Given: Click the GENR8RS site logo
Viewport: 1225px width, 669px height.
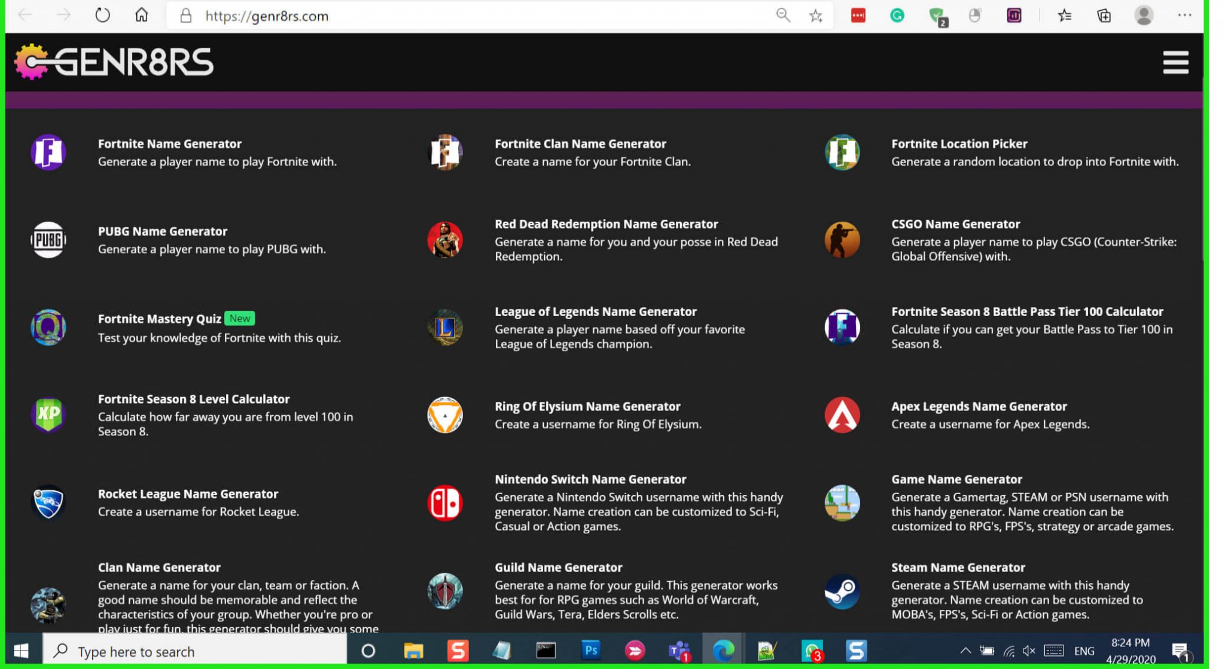Looking at the screenshot, I should tap(114, 62).
